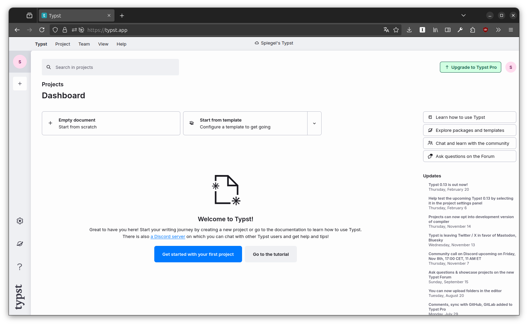Click tracking protection shield icon

[55, 30]
